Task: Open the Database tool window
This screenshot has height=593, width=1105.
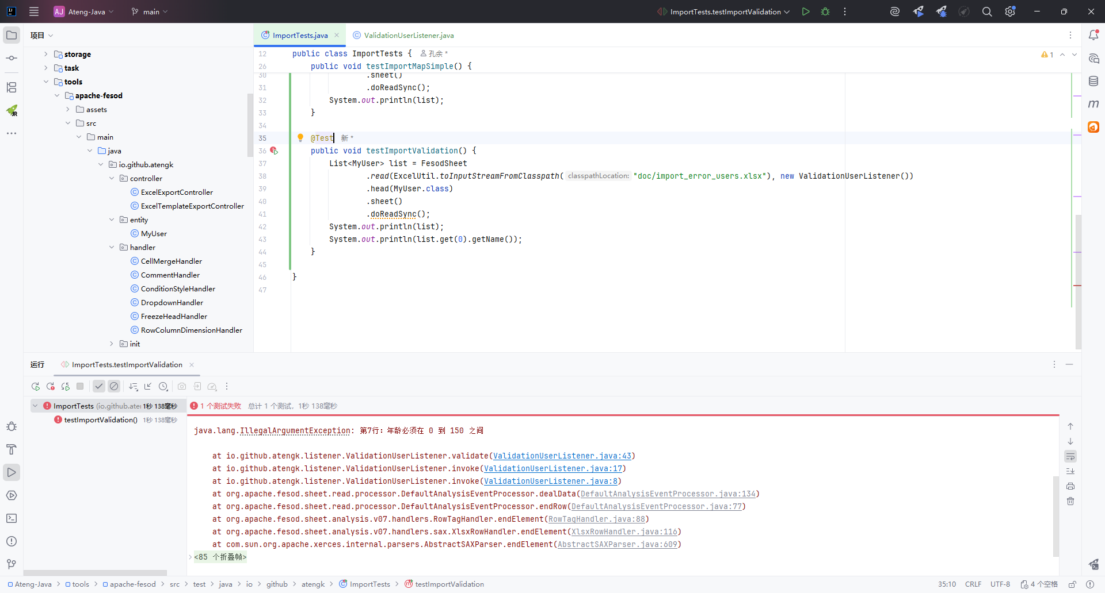Action: pyautogui.click(x=1093, y=81)
